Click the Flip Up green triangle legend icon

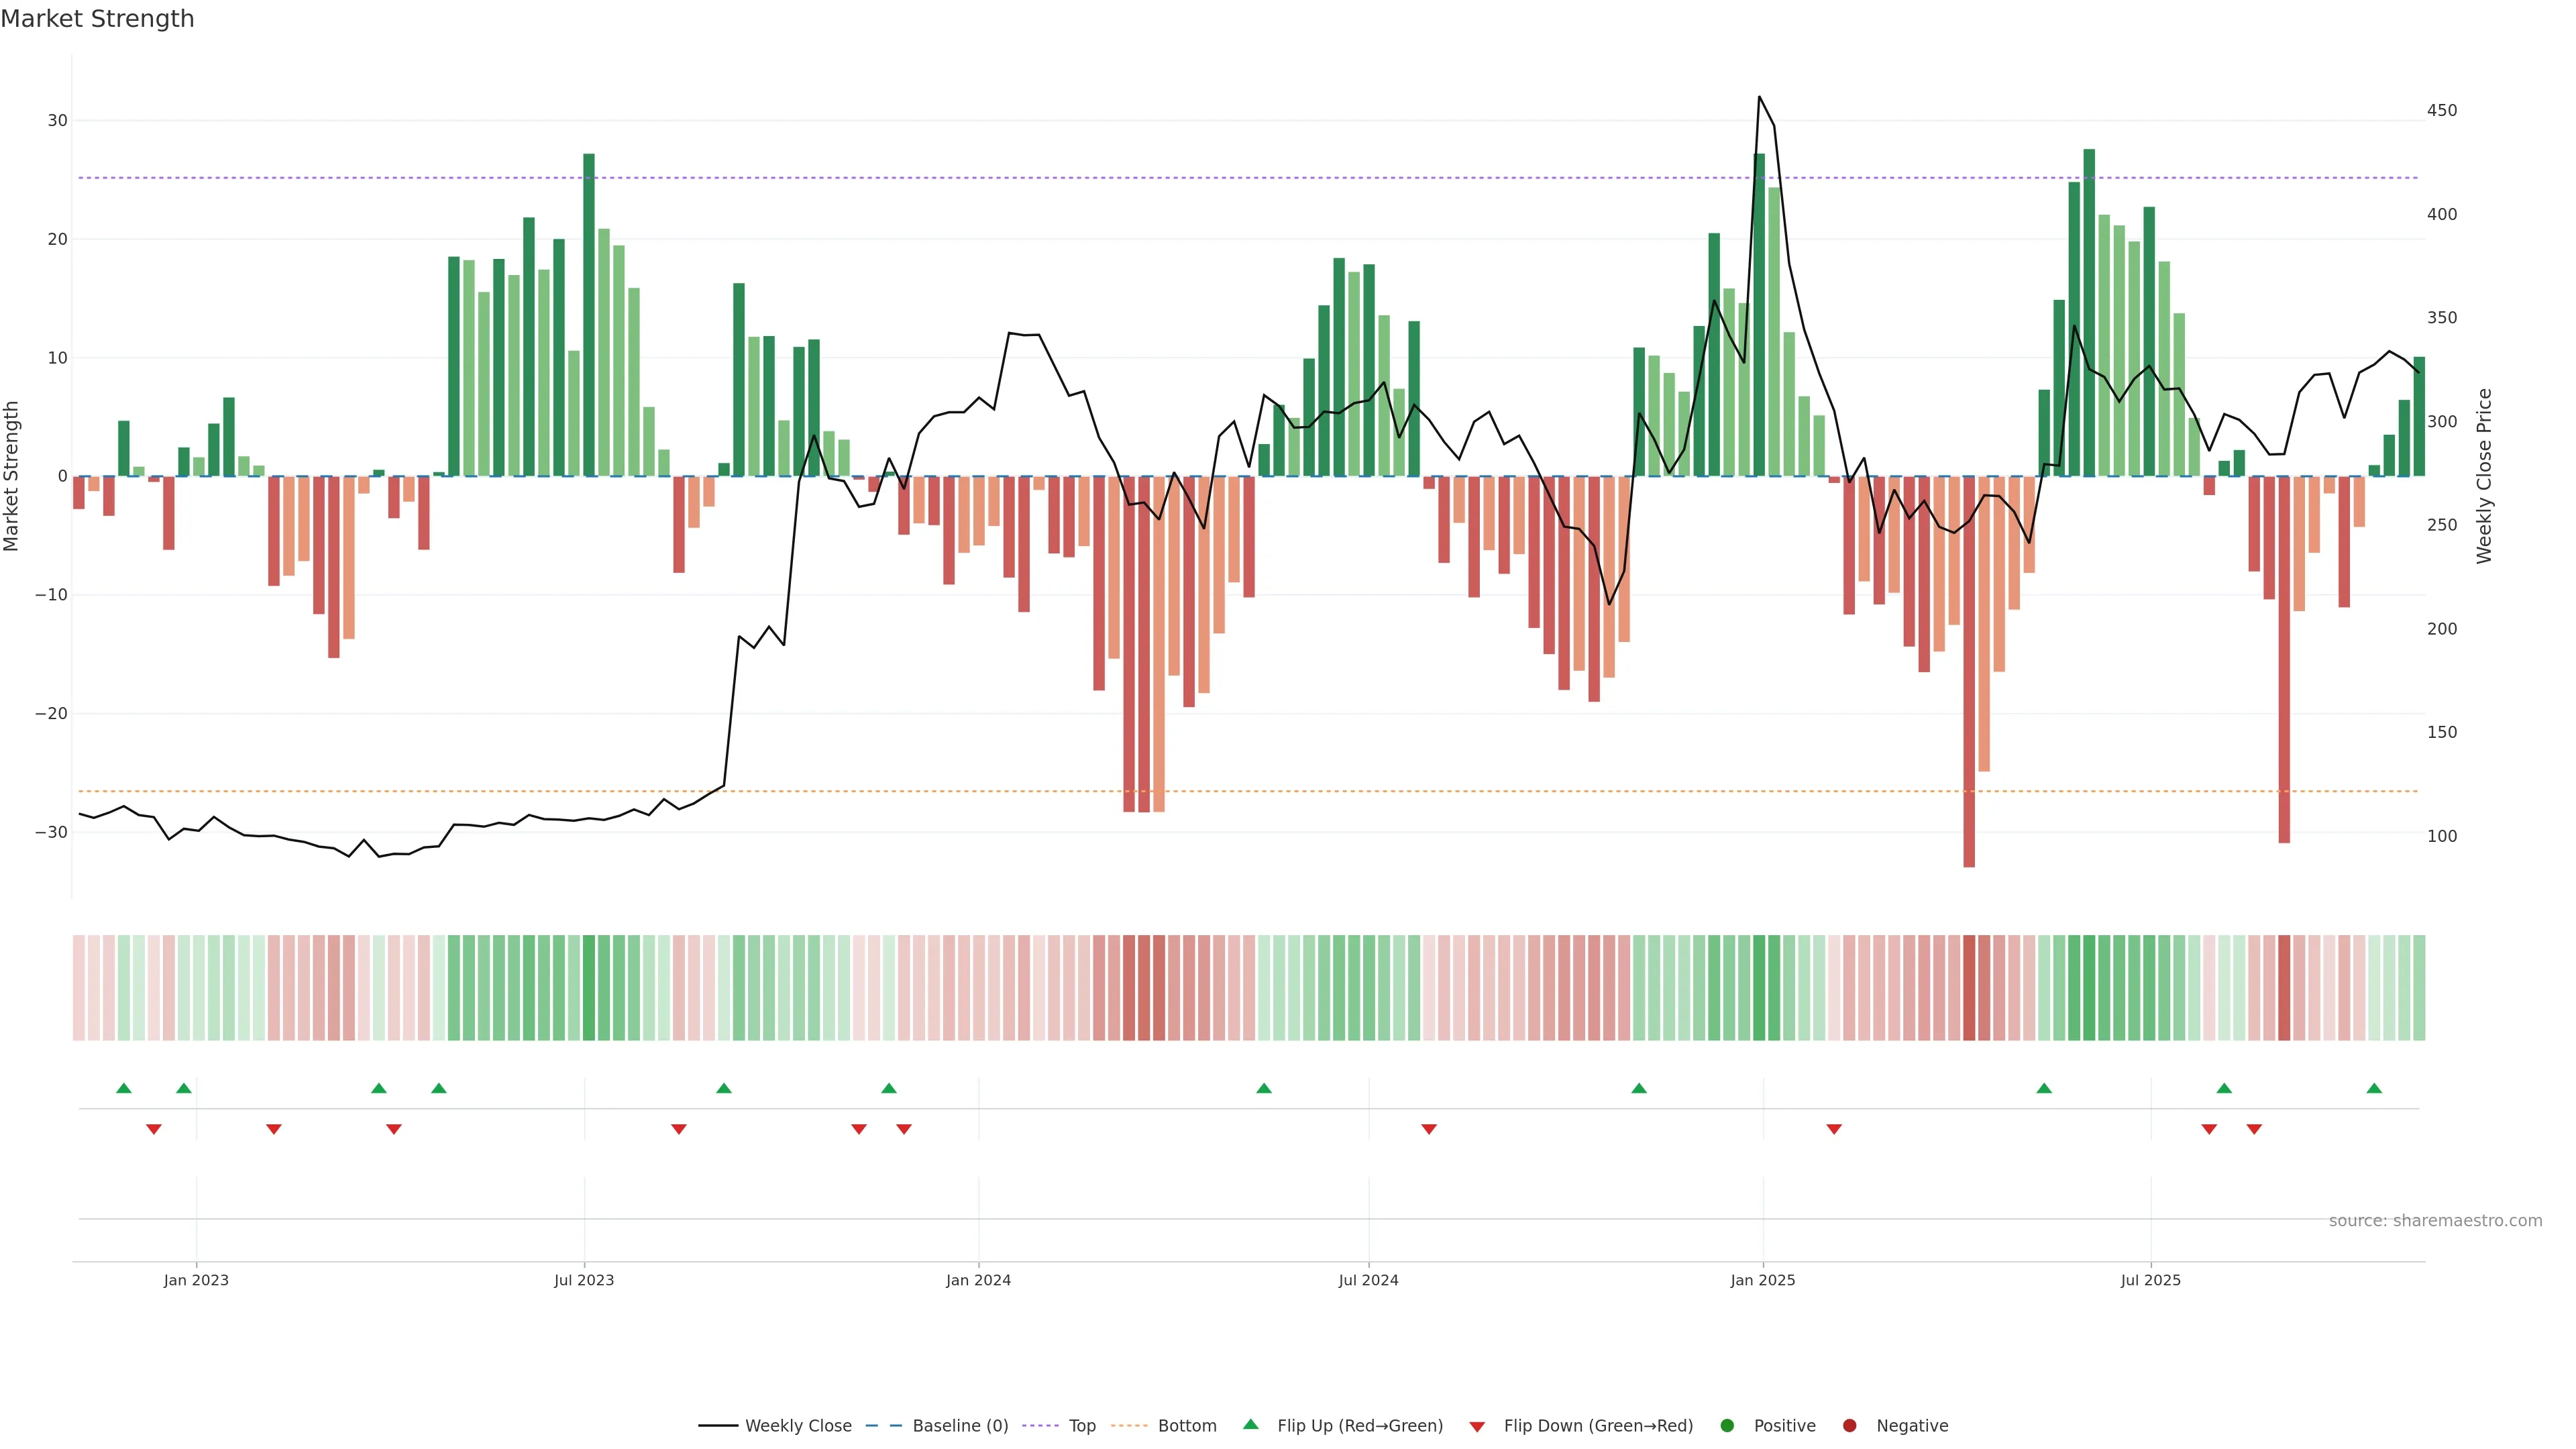click(x=1250, y=1425)
